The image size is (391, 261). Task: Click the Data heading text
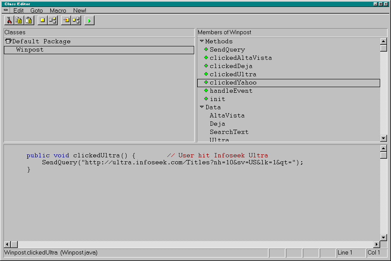click(x=213, y=107)
